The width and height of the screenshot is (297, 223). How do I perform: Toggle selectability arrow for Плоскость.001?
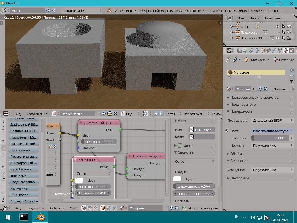283,38
